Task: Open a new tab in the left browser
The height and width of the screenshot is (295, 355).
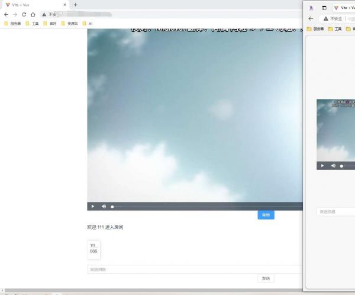Action: point(75,5)
